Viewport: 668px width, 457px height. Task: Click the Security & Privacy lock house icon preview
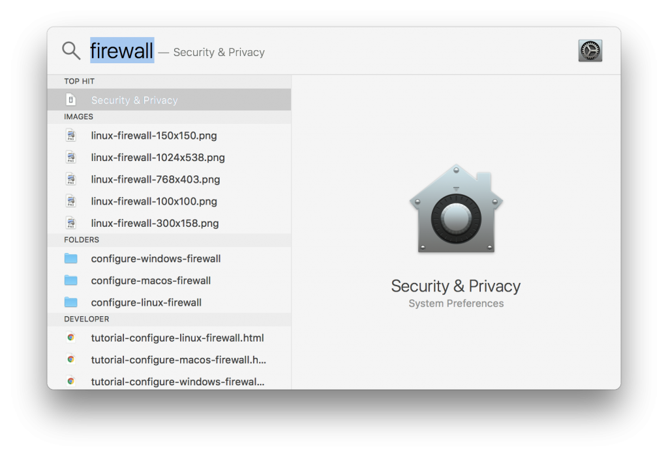[455, 209]
